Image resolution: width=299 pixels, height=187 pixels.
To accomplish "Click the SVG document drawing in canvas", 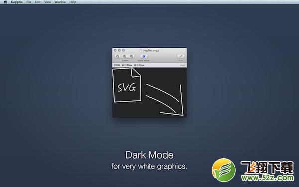I will [127, 85].
